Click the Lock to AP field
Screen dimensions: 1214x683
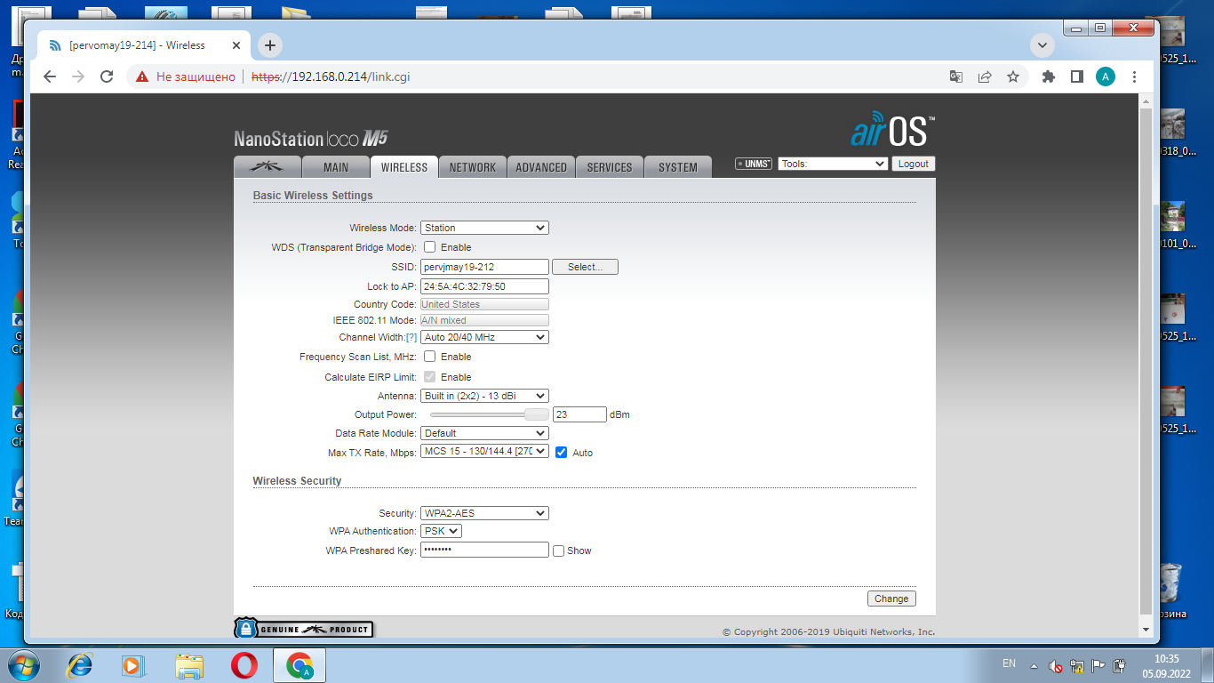tap(484, 286)
